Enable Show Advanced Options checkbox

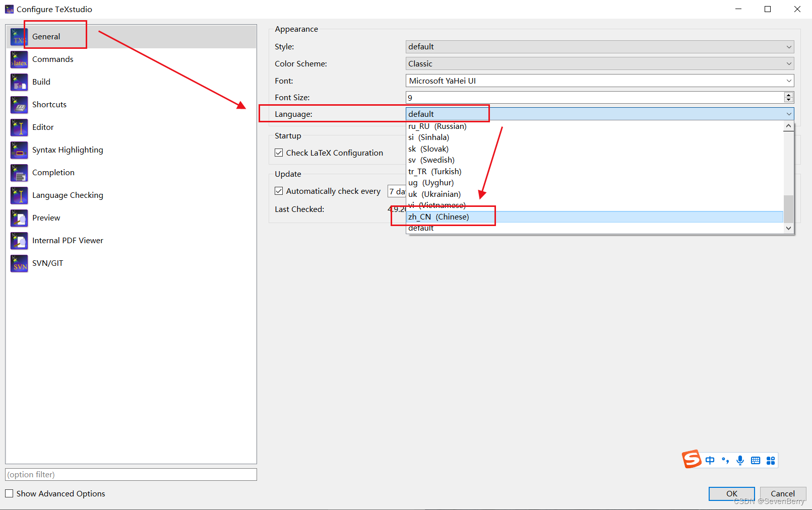coord(9,493)
